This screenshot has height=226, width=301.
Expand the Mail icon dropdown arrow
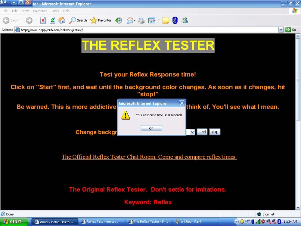point(135,20)
